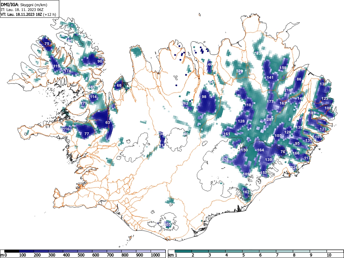Click the visibility value 113 near the east coast
Image resolution: width=344 pixels, height=258 pixels.
pyautogui.click(x=307, y=158)
